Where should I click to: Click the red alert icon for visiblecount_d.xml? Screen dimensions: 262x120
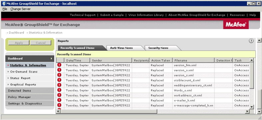coord(59,80)
